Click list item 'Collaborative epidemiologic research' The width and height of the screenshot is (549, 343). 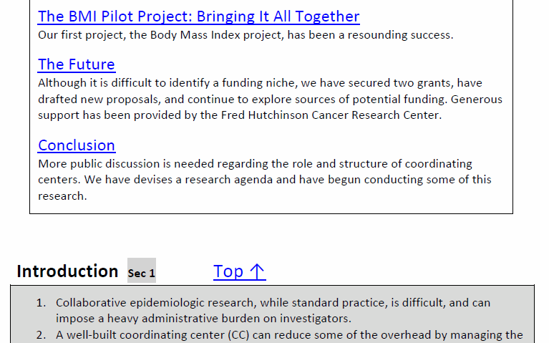[273, 311]
